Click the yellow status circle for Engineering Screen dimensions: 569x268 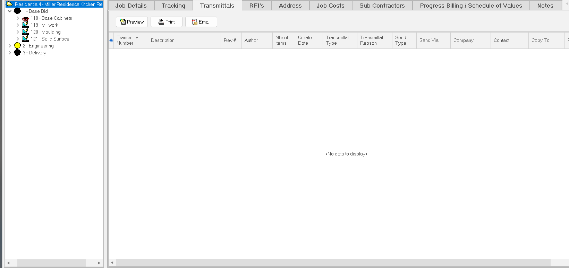coord(17,46)
